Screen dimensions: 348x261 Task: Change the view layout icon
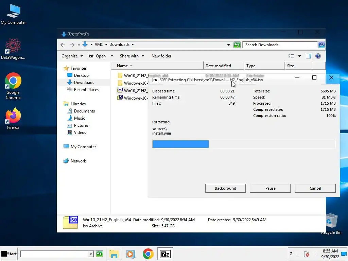coord(291,56)
